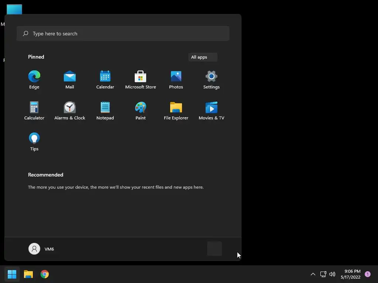Screen dimensions: 378x283
Task: Click the All apps button
Action: 203,57
